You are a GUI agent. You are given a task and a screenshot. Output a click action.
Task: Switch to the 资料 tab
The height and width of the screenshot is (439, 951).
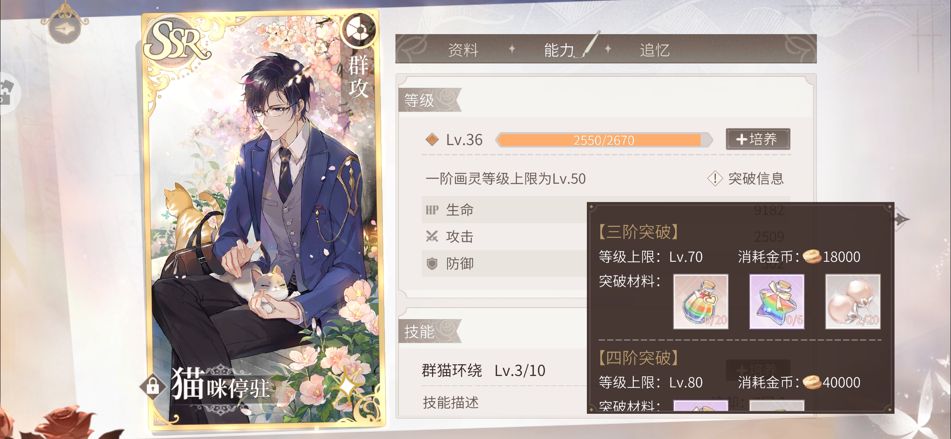(x=463, y=50)
